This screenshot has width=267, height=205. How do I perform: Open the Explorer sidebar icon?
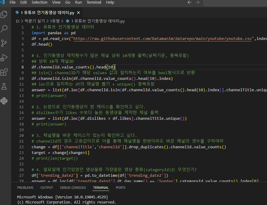point(5,14)
